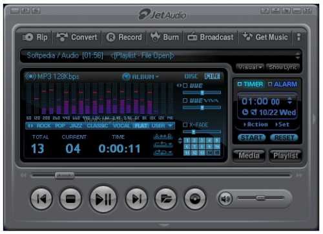323x234 pixels.
Task: Click the speaker icon beside date 10/22 Wed
Action: coord(254,112)
